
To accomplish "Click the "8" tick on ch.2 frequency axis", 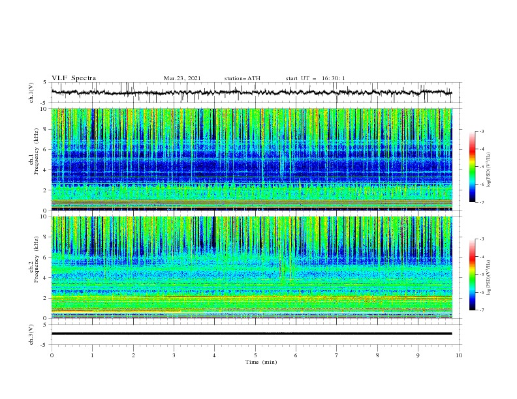I will coord(46,237).
